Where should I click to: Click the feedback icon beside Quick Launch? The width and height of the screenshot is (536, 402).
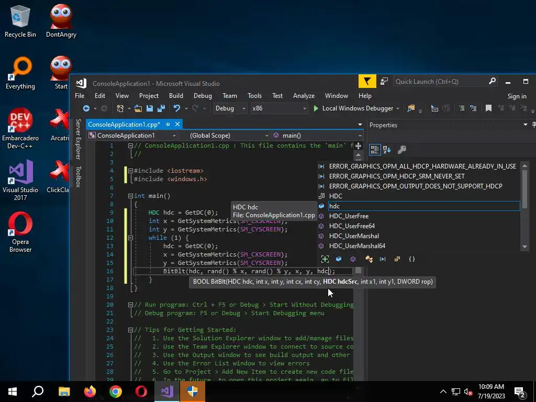click(384, 81)
